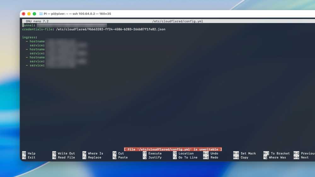
Task: Click the M-Q Previous shortcut
Action: tap(304, 153)
